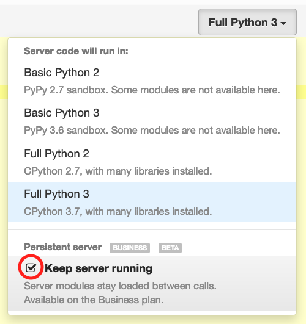Click the divider above Persistent server section
The height and width of the screenshot is (324, 306).
pyautogui.click(x=152, y=229)
